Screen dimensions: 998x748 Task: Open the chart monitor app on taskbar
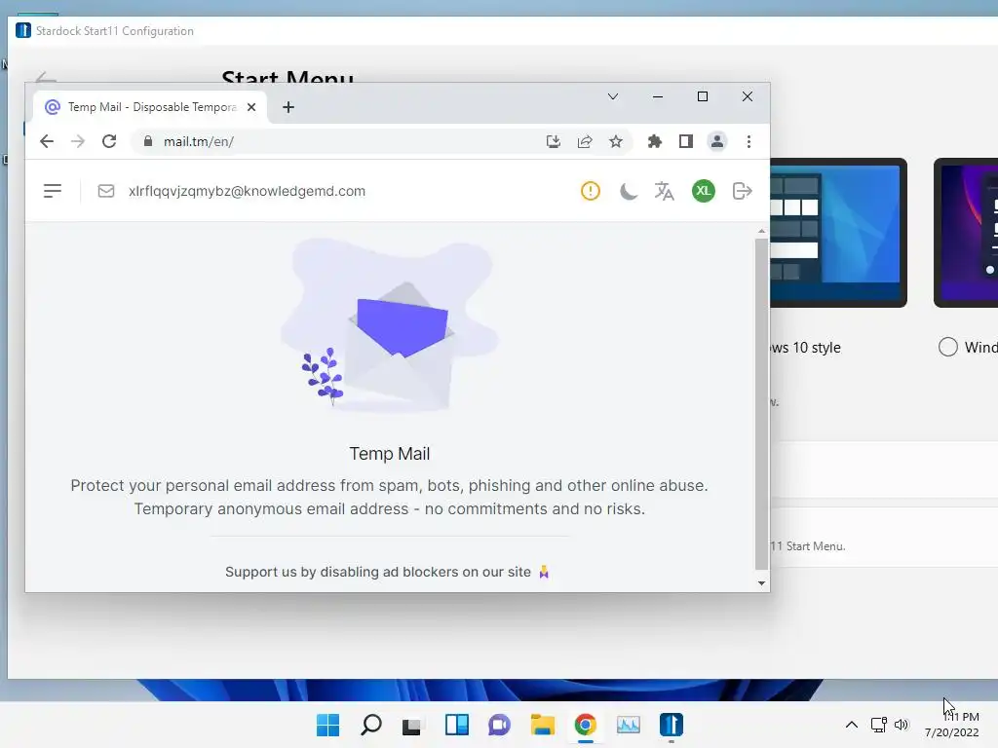[x=629, y=725]
